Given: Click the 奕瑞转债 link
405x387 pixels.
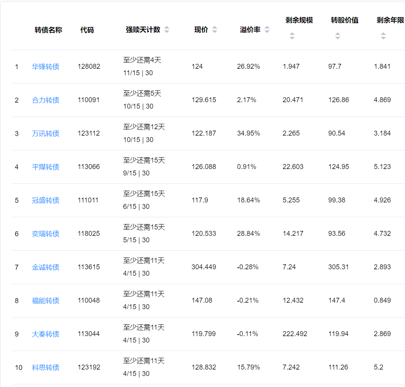Looking at the screenshot, I should pos(46,234).
